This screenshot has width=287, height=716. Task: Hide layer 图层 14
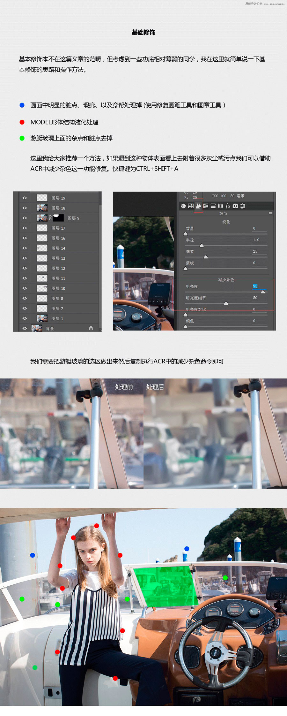pos(25,248)
